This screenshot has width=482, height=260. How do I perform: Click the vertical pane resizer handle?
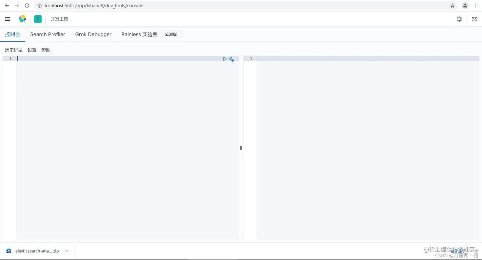pyautogui.click(x=241, y=148)
